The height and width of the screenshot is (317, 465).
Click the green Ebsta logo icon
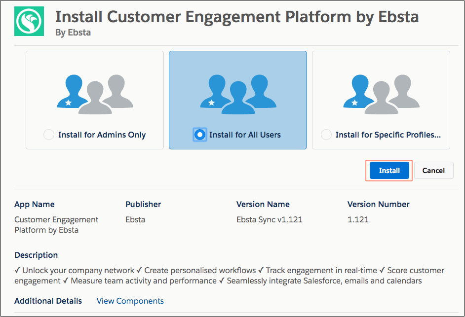pyautogui.click(x=29, y=21)
